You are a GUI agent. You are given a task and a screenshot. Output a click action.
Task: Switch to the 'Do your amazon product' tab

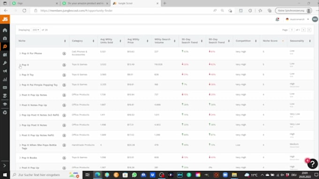[x=85, y=3]
